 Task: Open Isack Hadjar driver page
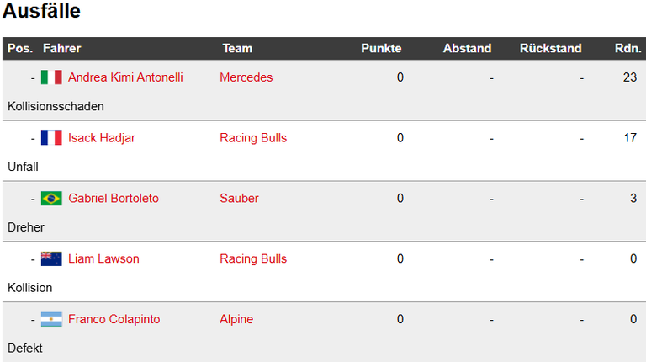point(101,138)
